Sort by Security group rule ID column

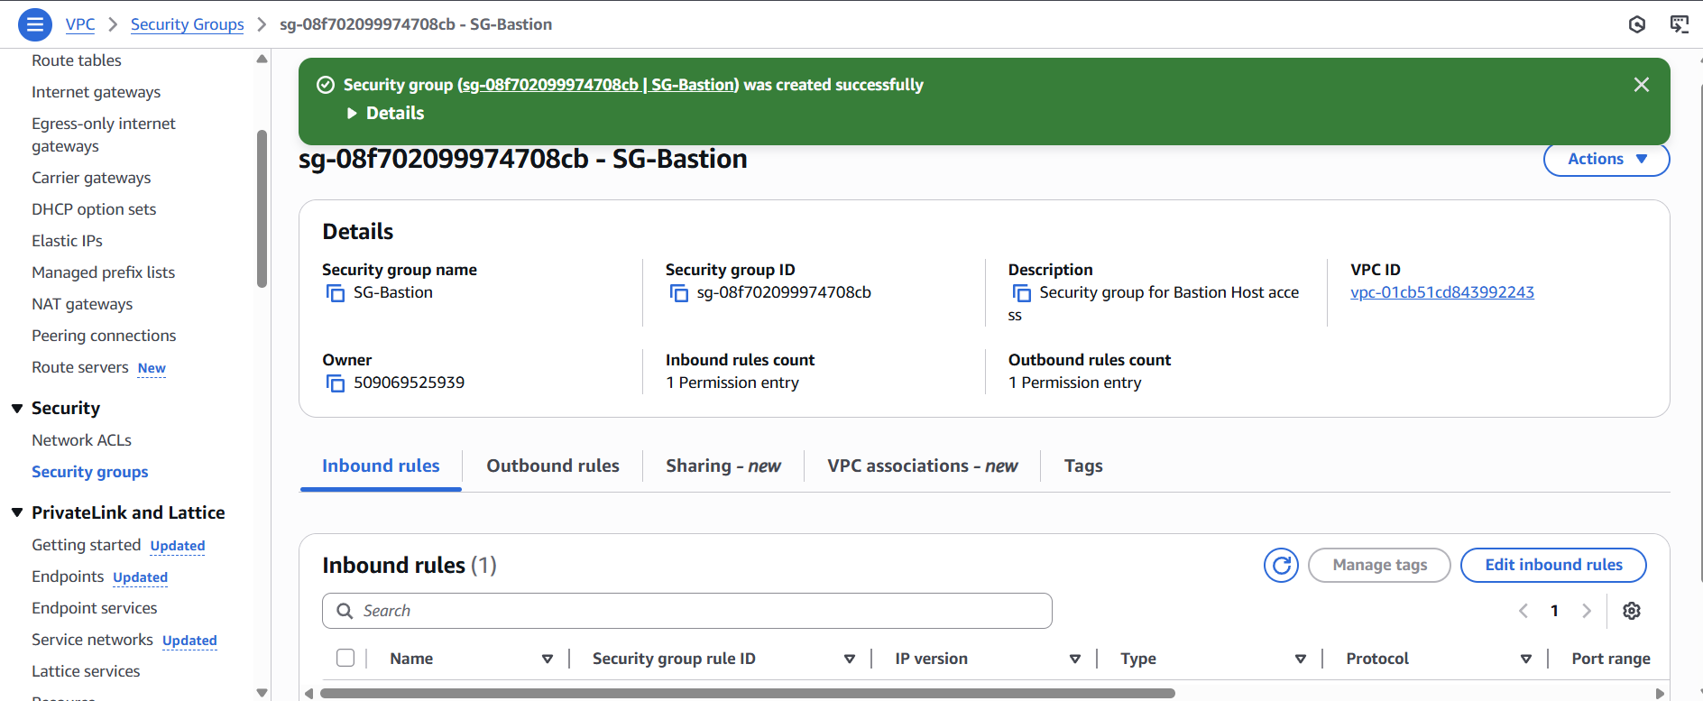[x=850, y=659]
